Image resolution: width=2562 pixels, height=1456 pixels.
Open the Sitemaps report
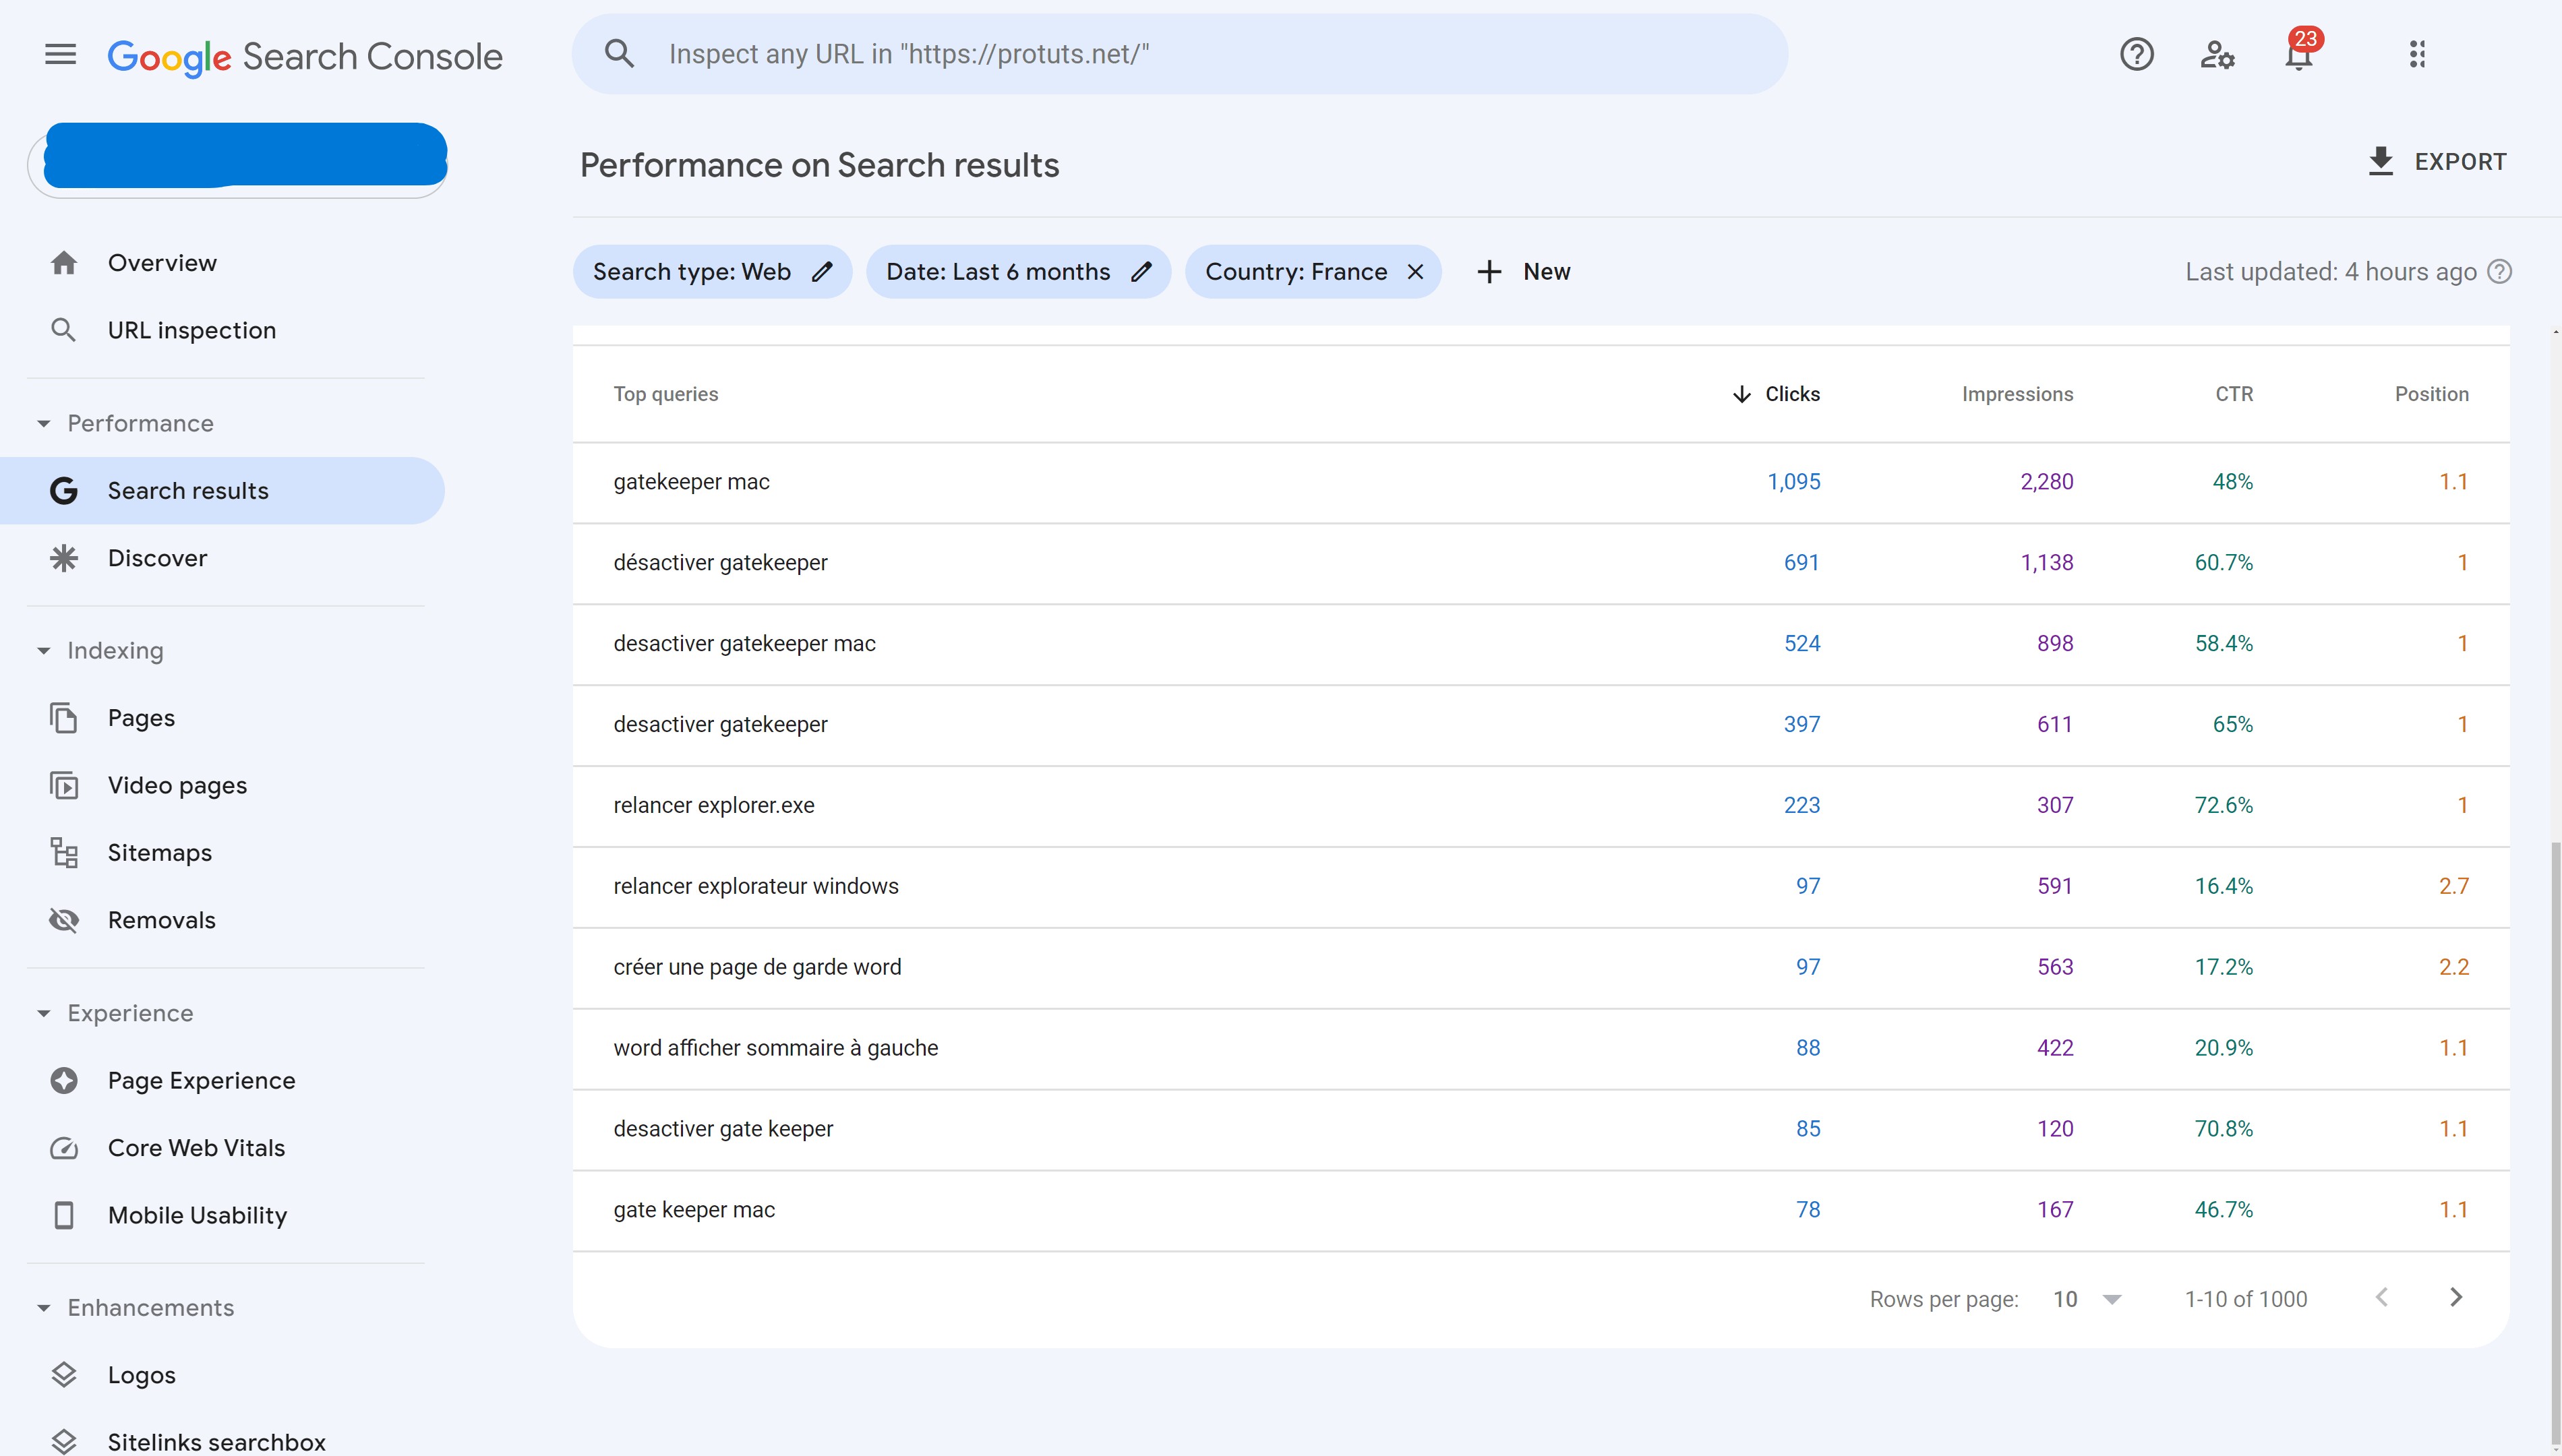(159, 852)
